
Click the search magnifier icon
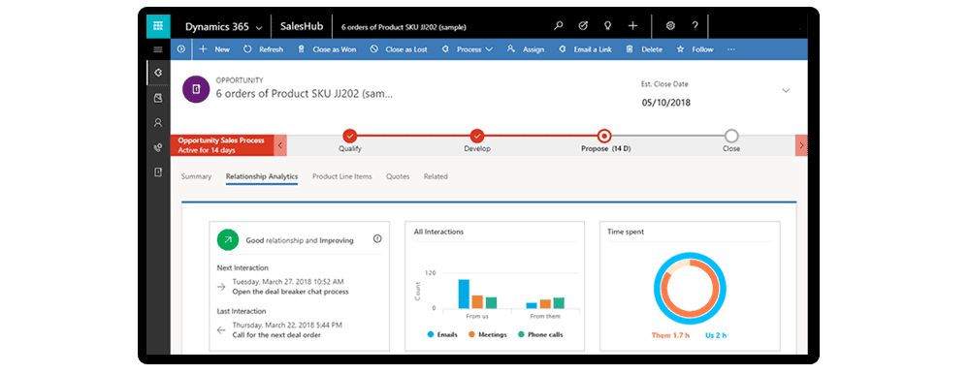[559, 26]
